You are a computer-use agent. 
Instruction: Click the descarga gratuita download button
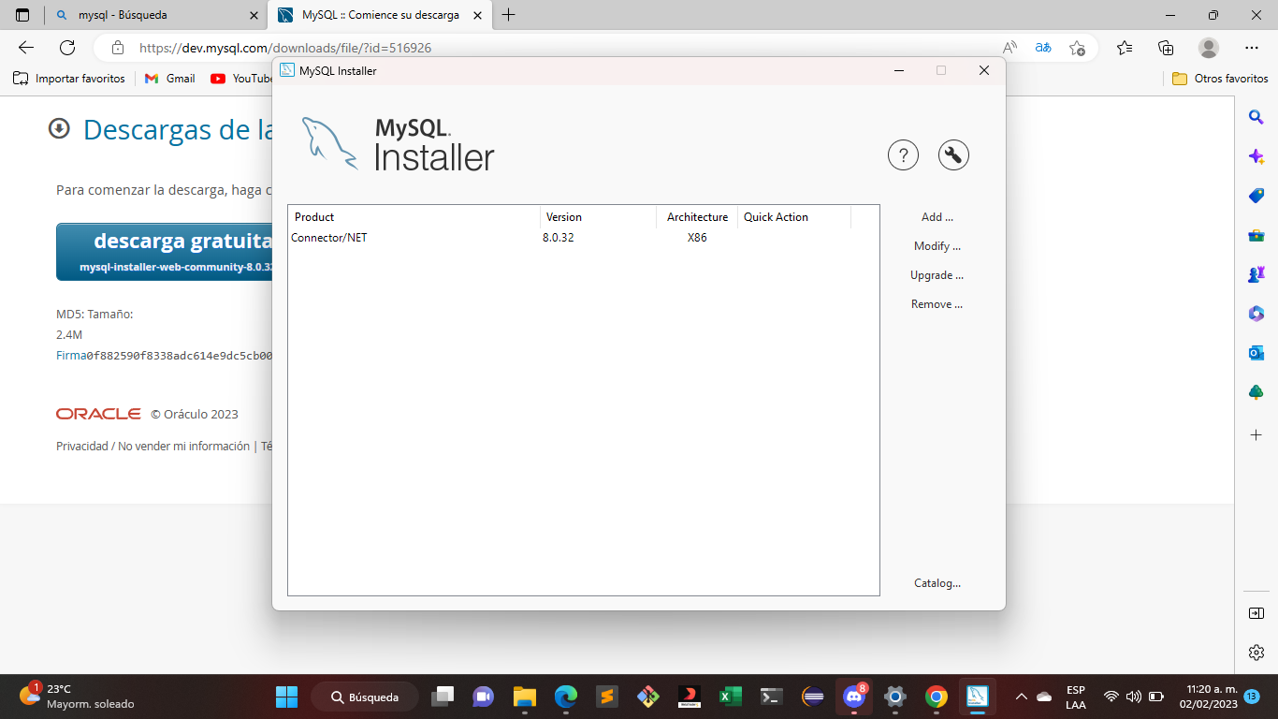point(164,252)
